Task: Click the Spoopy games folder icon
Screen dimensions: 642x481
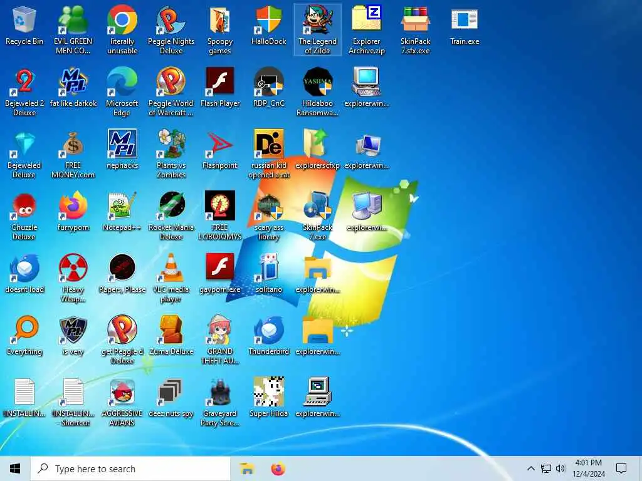Action: click(220, 19)
